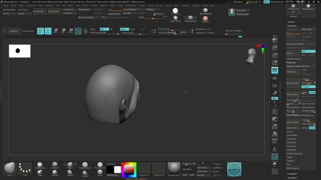
Task: Activate Draw mode in the top toolbar
Action: pyautogui.click(x=48, y=31)
